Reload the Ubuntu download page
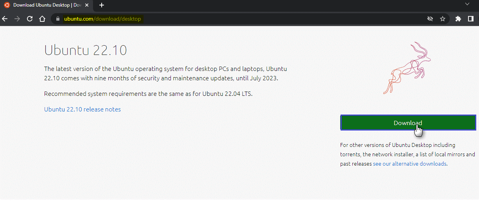 point(30,19)
